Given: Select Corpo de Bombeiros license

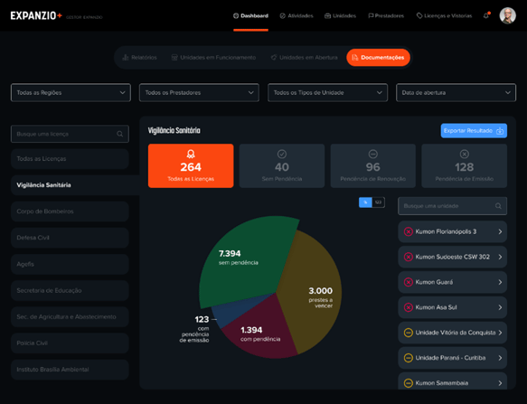Looking at the screenshot, I should tap(70, 211).
